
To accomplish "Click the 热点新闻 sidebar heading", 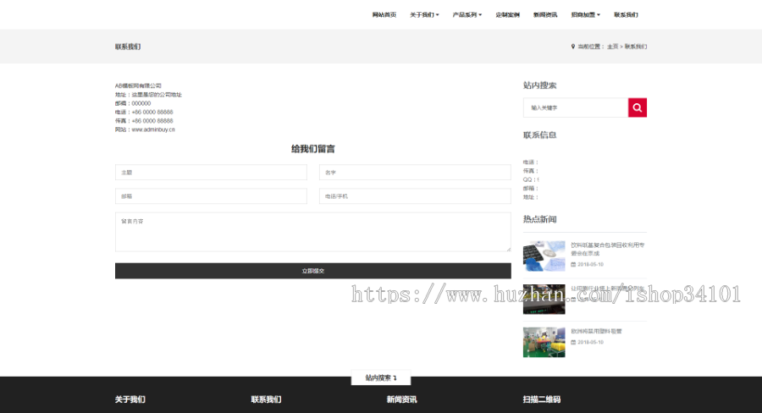I will click(x=539, y=219).
